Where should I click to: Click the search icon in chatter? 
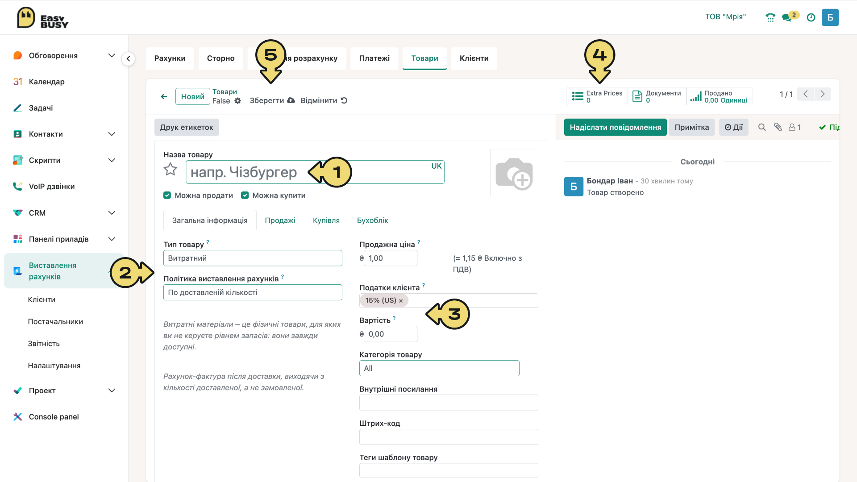762,127
